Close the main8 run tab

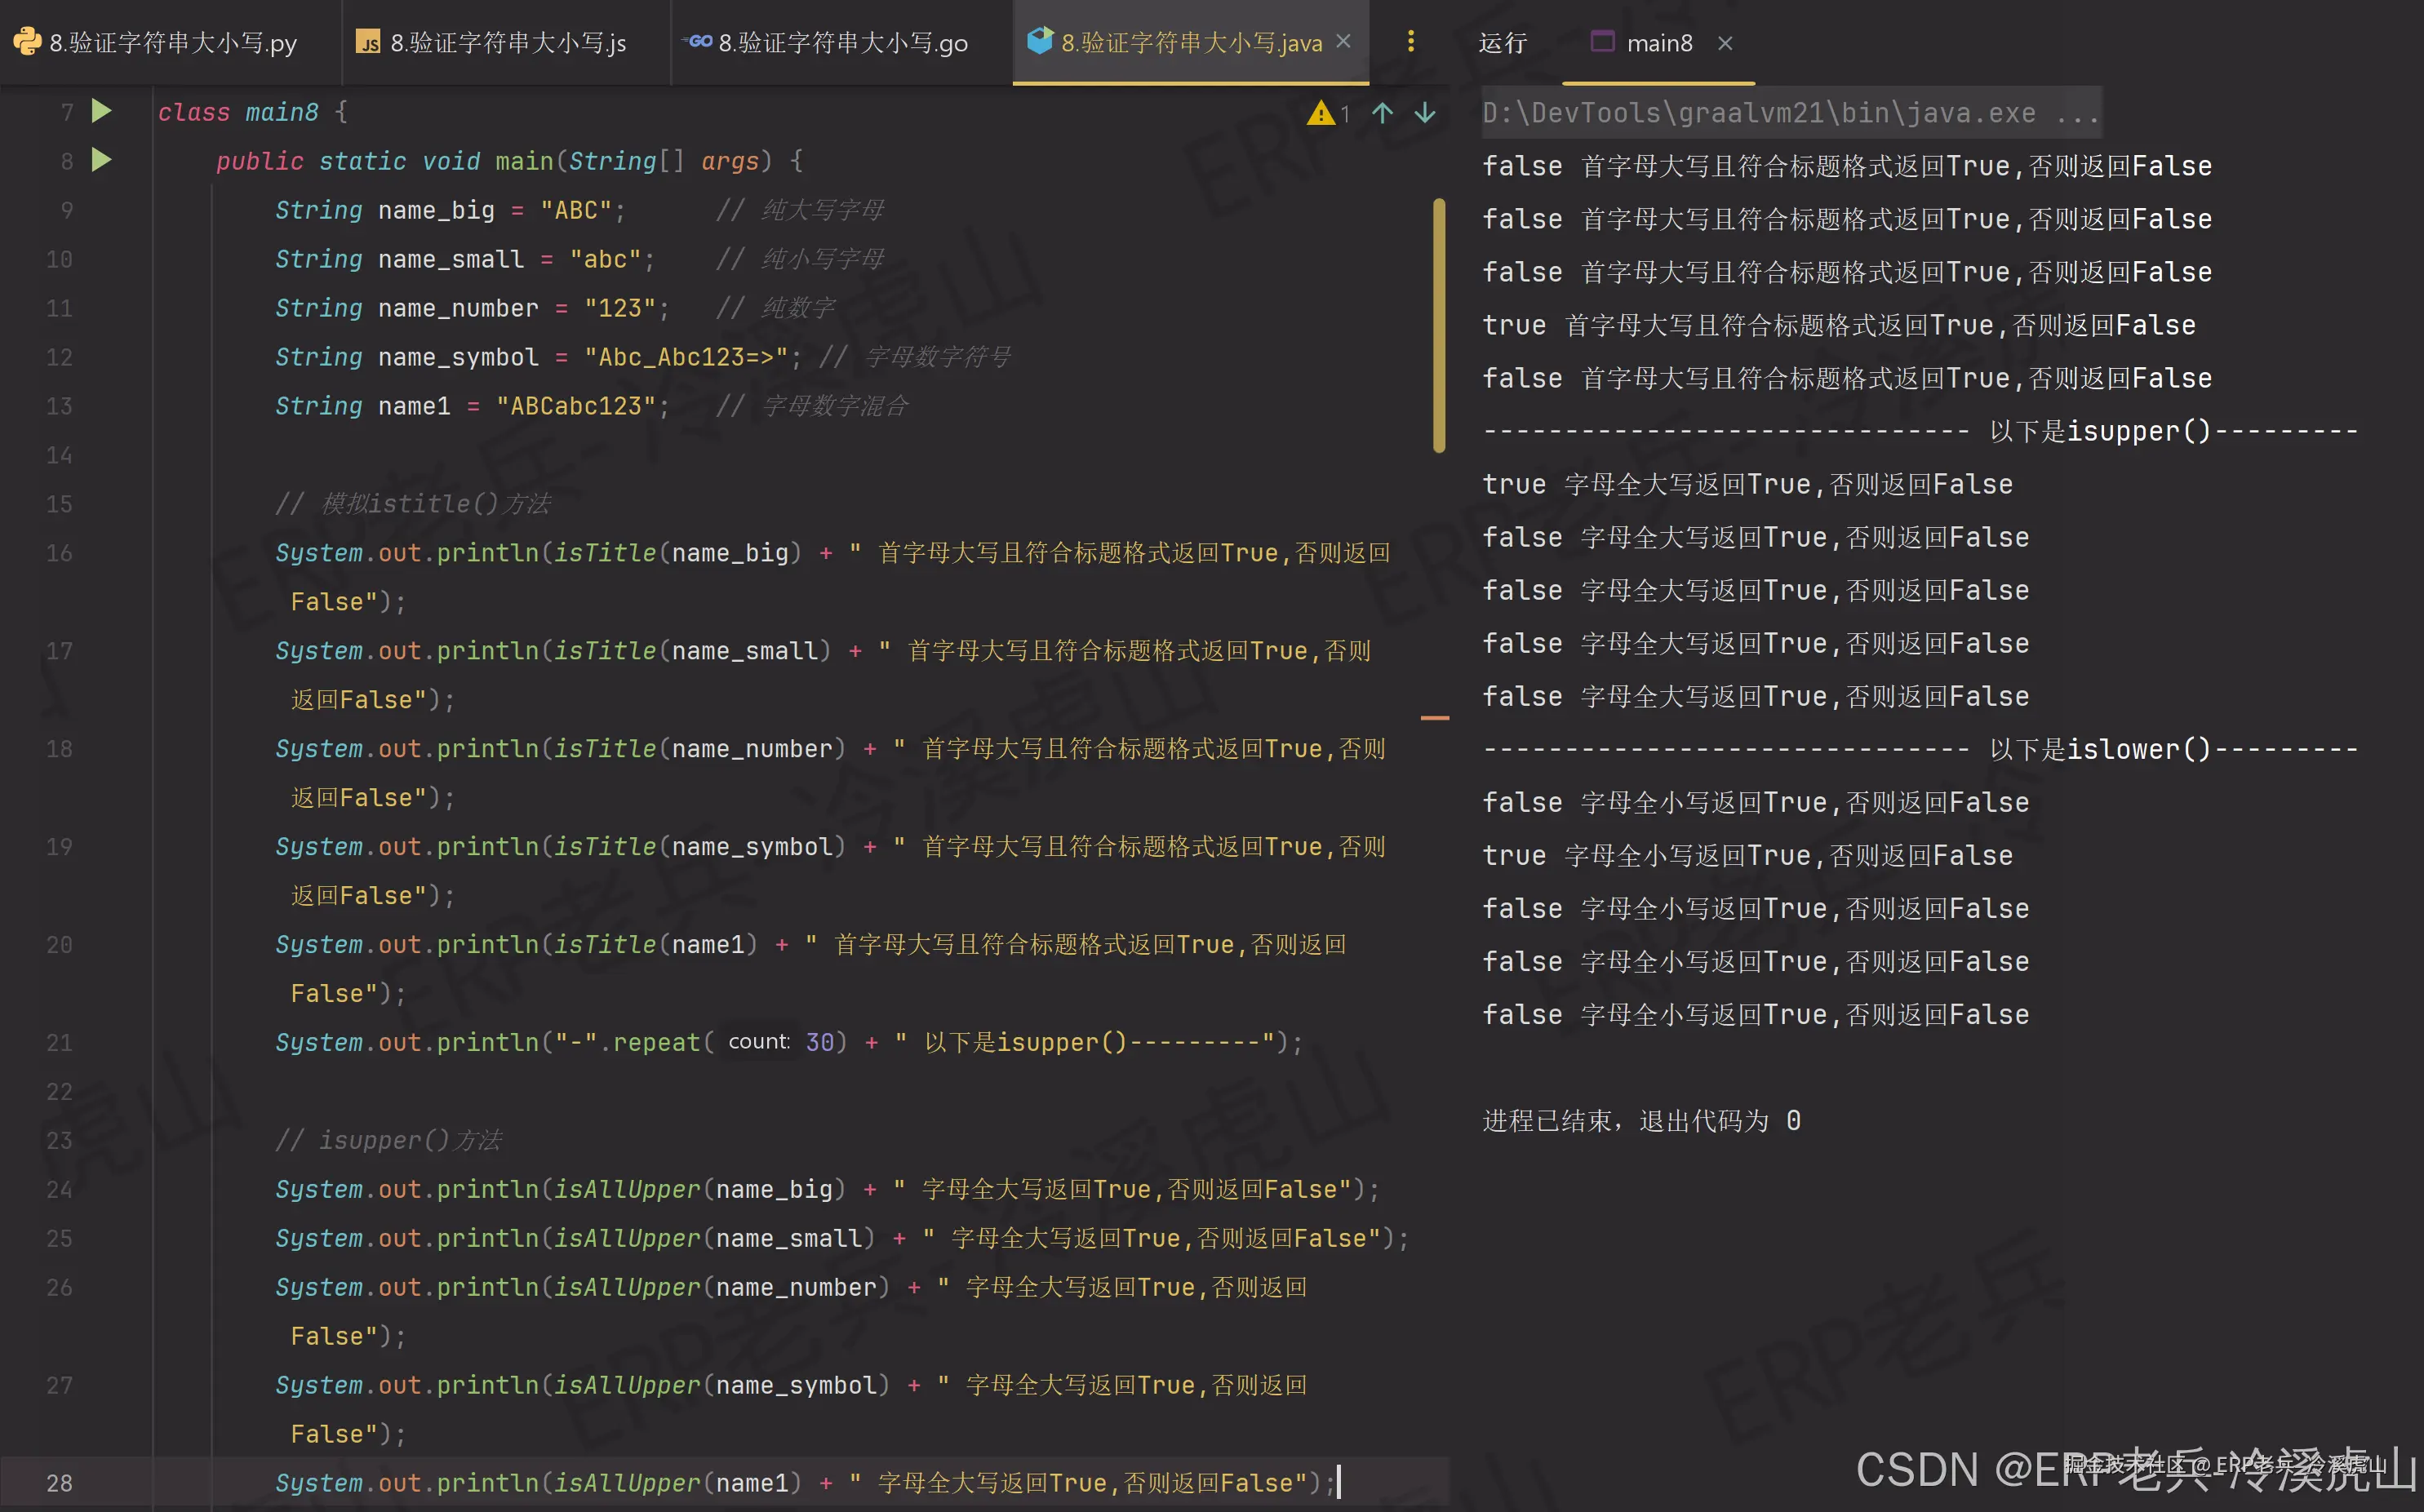tap(1725, 43)
